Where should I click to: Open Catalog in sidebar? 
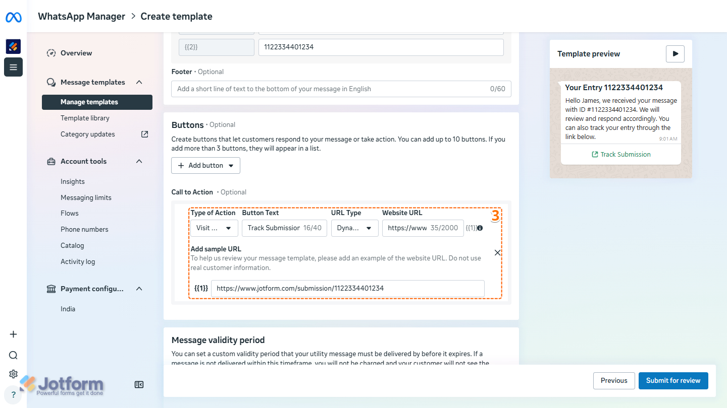(72, 245)
